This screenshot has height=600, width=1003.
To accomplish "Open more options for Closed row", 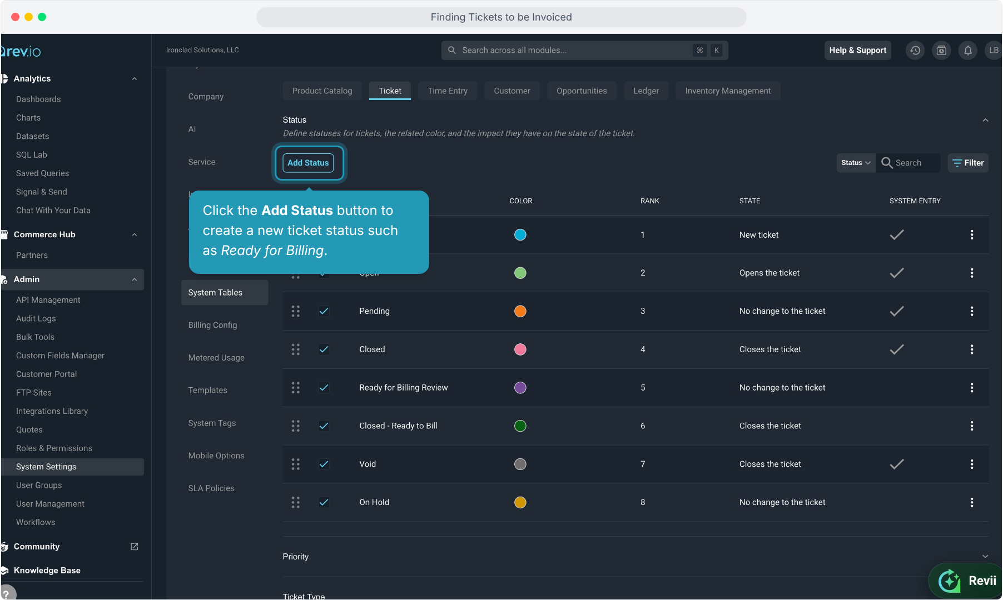I will pyautogui.click(x=972, y=349).
